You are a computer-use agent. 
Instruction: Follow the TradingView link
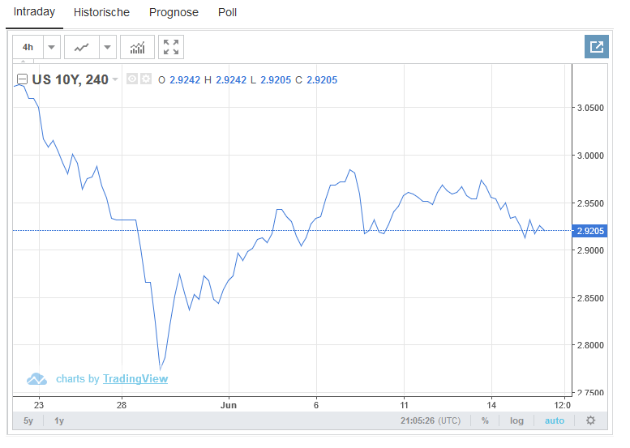point(135,378)
